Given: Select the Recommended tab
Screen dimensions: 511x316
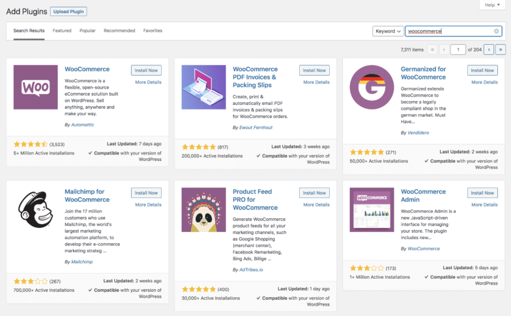Looking at the screenshot, I should coord(119,31).
